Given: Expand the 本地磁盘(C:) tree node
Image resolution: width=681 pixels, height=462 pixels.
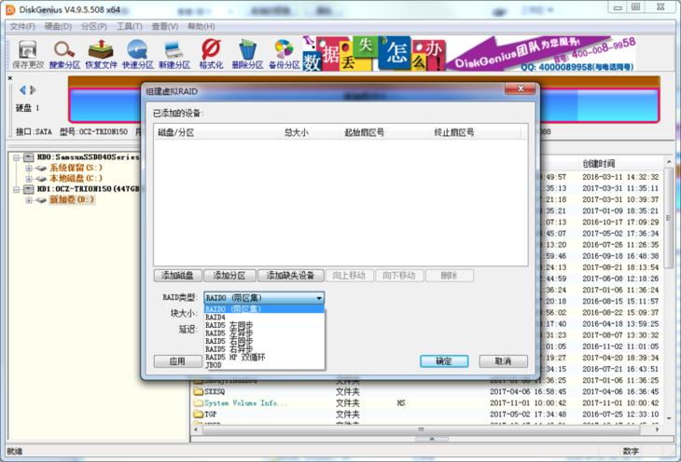Looking at the screenshot, I should point(28,179).
